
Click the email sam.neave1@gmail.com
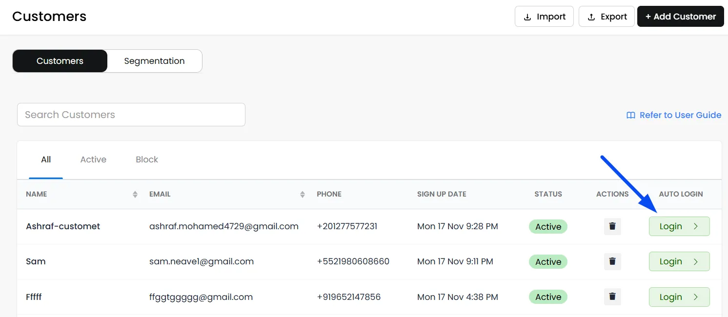(202, 261)
